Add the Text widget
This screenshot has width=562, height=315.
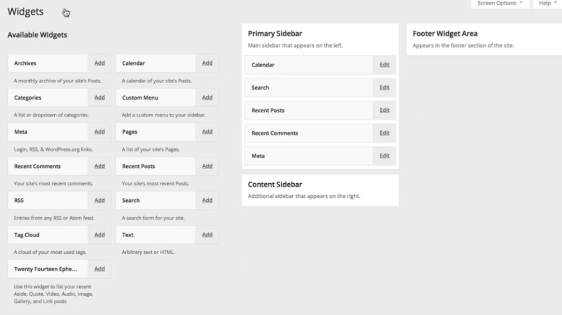click(x=207, y=234)
